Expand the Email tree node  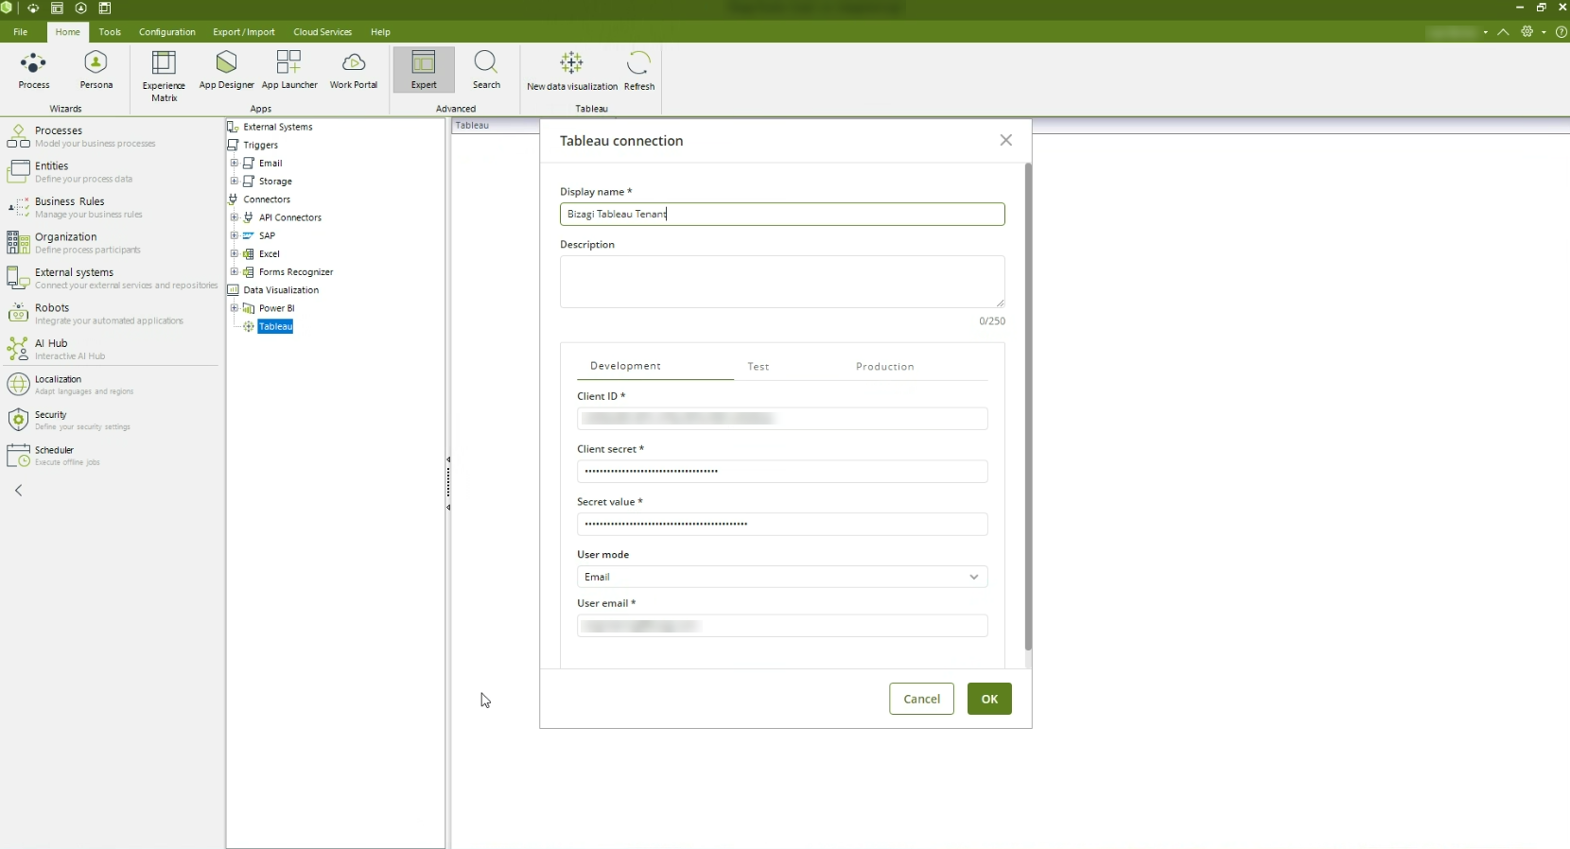[x=235, y=163]
